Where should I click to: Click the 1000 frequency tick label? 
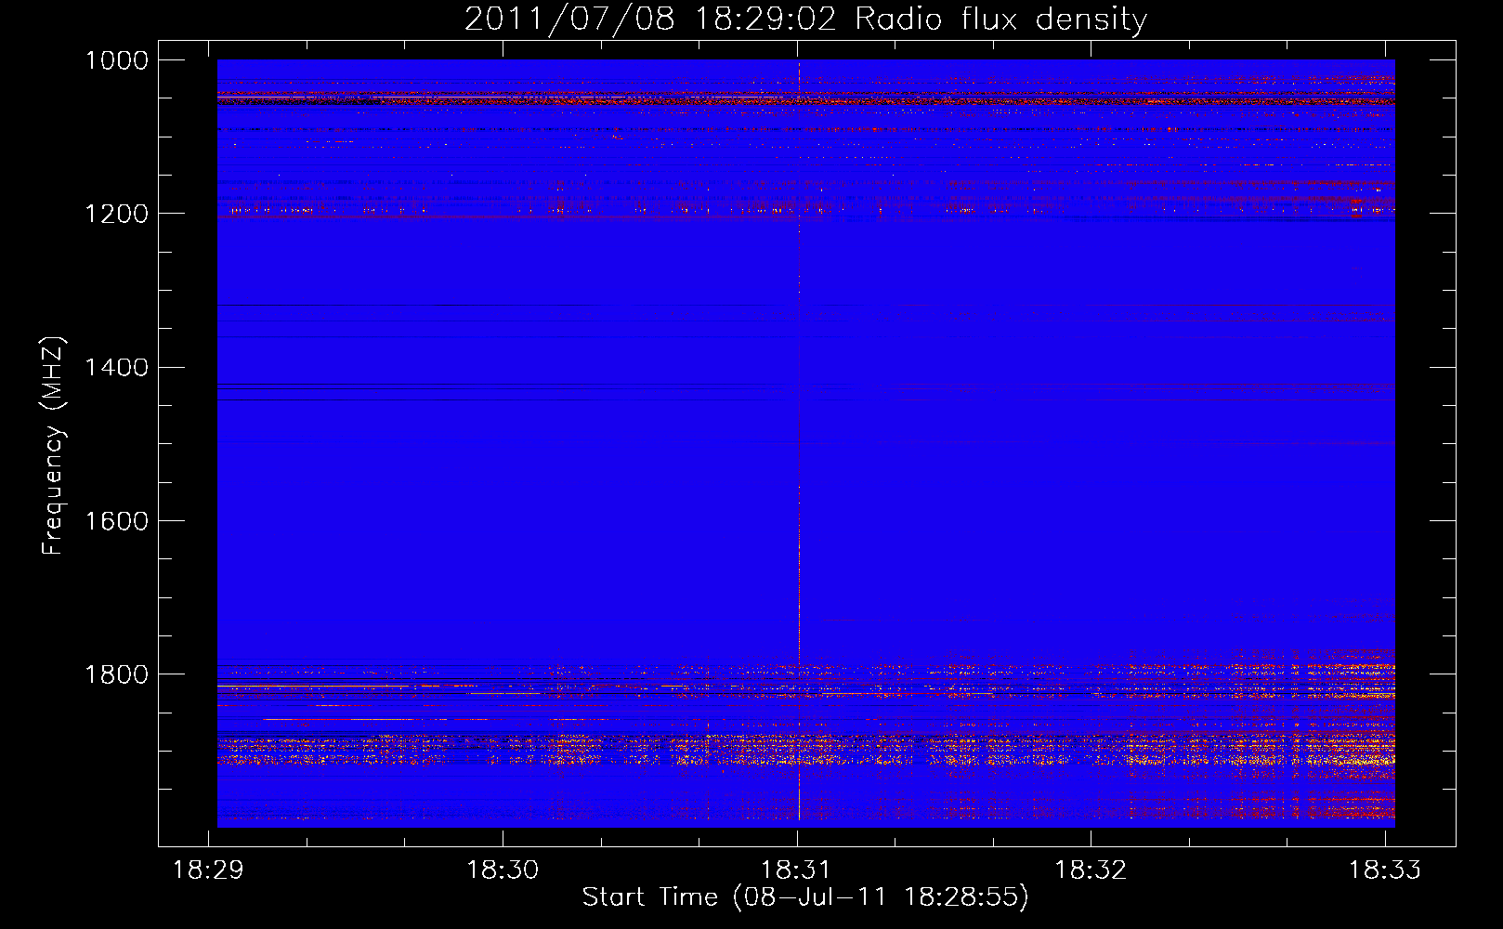tap(117, 60)
